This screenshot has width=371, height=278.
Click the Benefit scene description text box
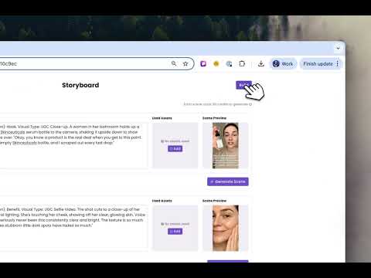(x=73, y=228)
